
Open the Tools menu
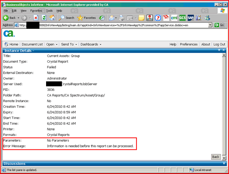(x=49, y=11)
